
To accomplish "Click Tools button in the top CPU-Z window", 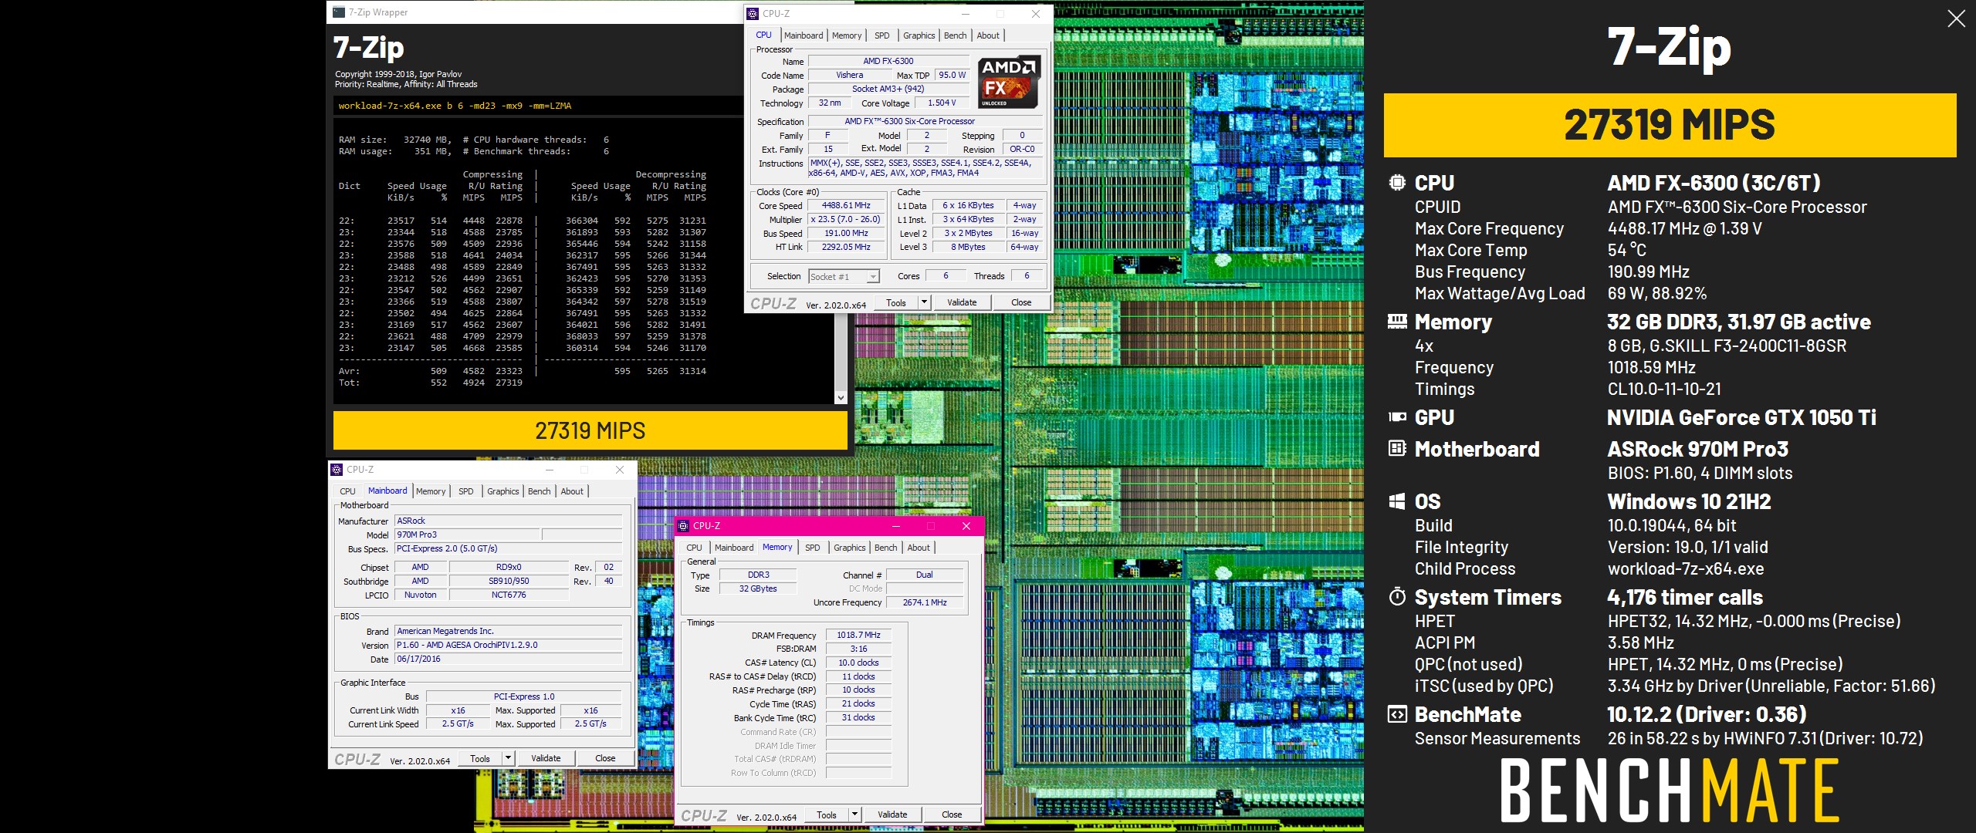I will tap(896, 302).
